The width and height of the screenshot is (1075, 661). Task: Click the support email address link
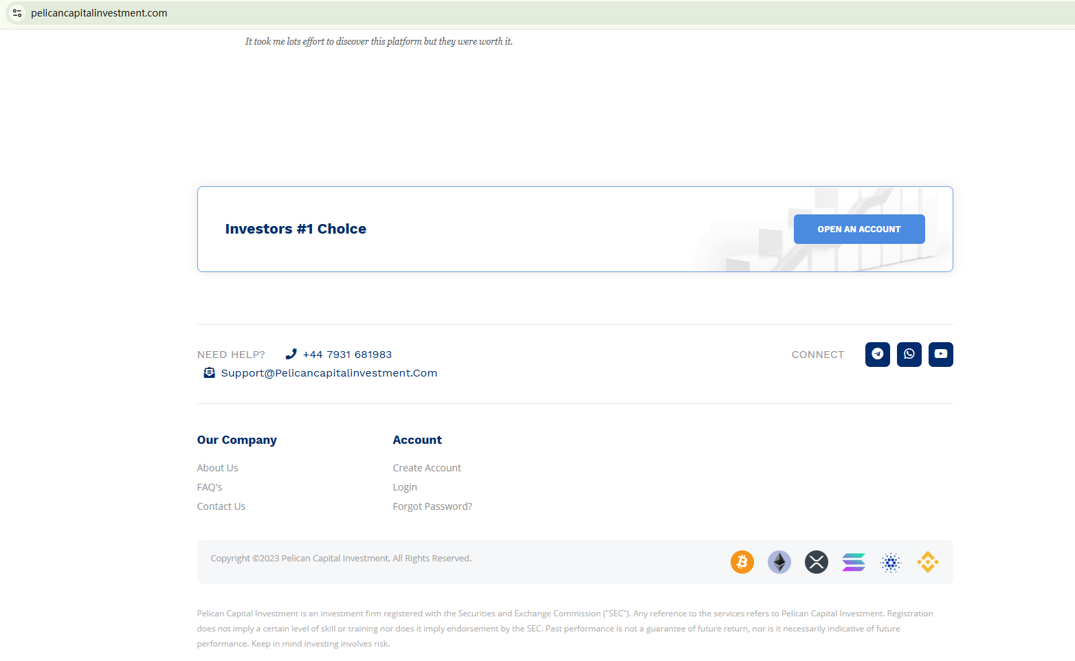329,373
